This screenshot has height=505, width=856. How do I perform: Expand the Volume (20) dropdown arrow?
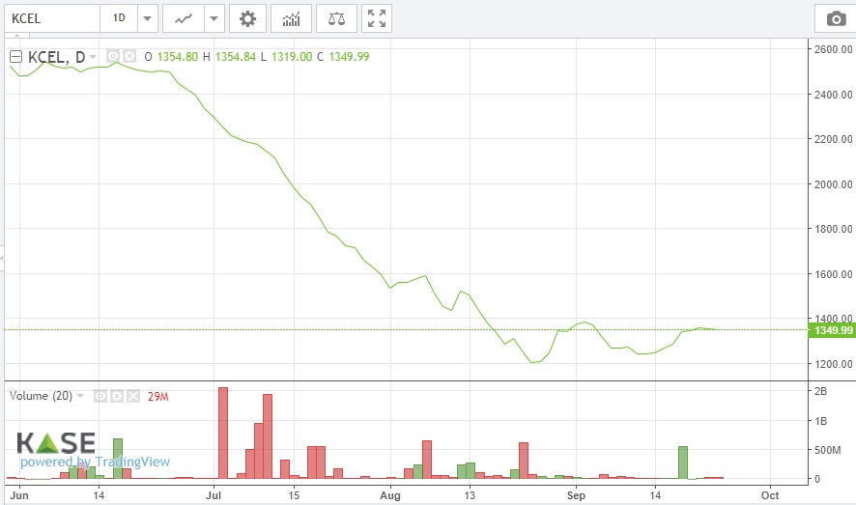(80, 396)
